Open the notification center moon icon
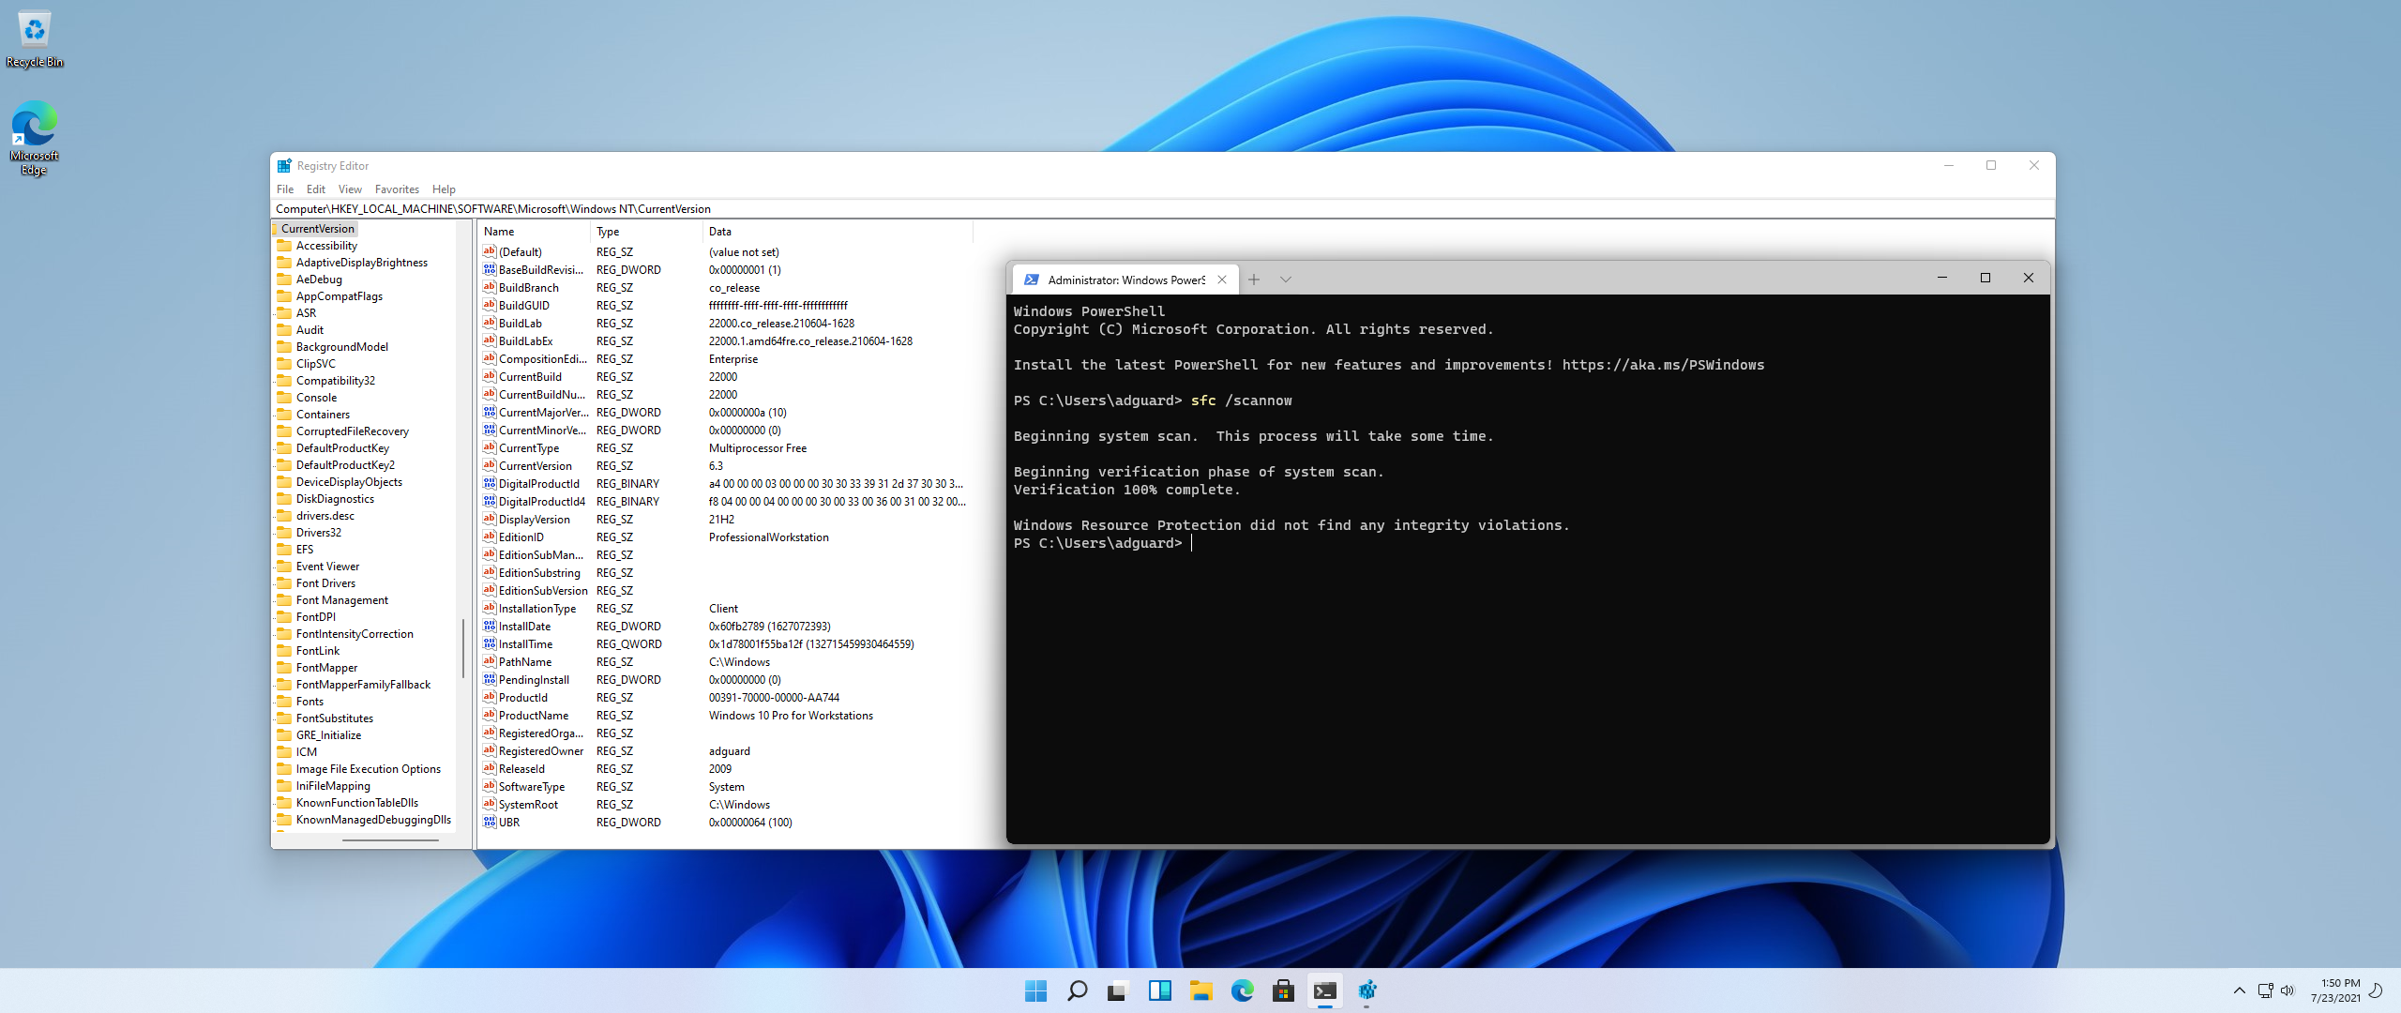The height and width of the screenshot is (1013, 2401). [2376, 990]
